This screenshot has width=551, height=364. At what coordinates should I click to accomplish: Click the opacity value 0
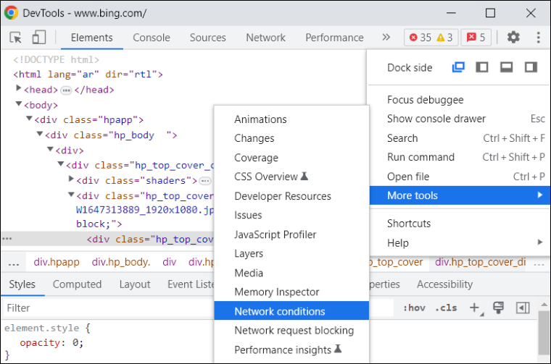tap(75, 342)
